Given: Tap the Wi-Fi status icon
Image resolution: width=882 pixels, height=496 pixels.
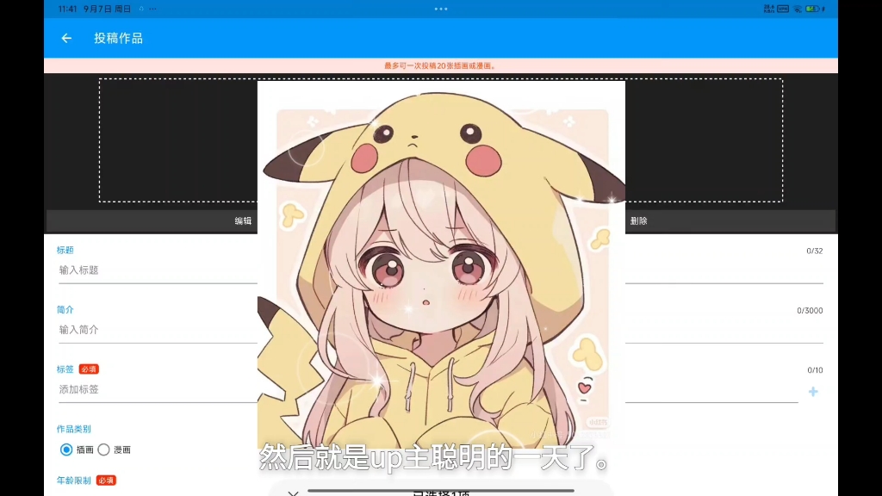Looking at the screenshot, I should click(798, 9).
